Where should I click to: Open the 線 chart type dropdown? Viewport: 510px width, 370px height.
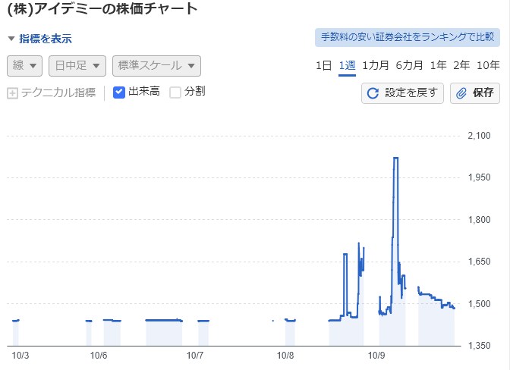pyautogui.click(x=25, y=66)
